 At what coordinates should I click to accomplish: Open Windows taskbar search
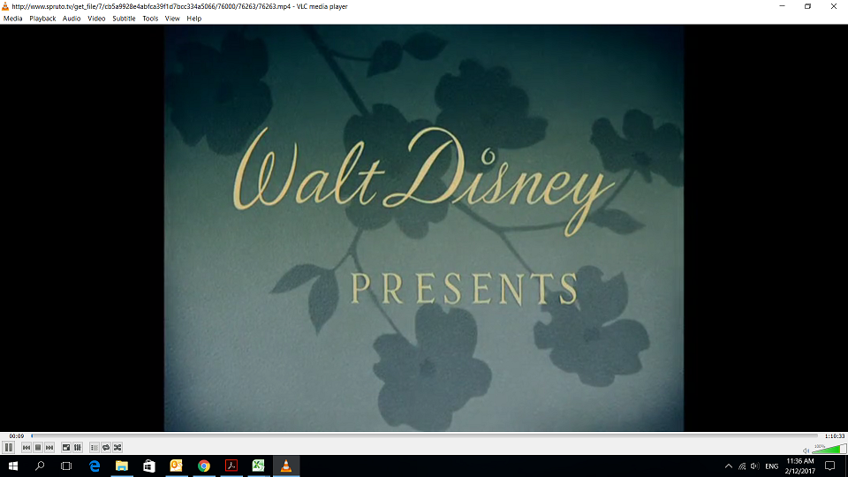[x=40, y=466]
